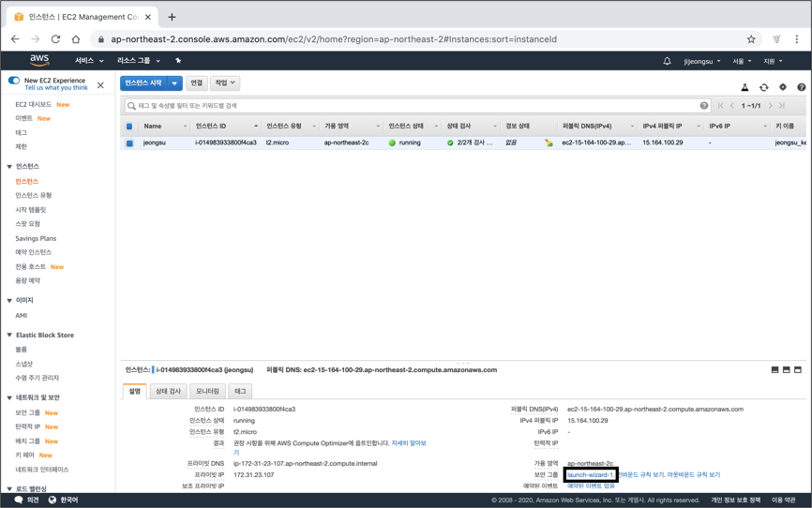The height and width of the screenshot is (508, 812).
Task: Switch to the 태그 details tab
Action: (240, 392)
